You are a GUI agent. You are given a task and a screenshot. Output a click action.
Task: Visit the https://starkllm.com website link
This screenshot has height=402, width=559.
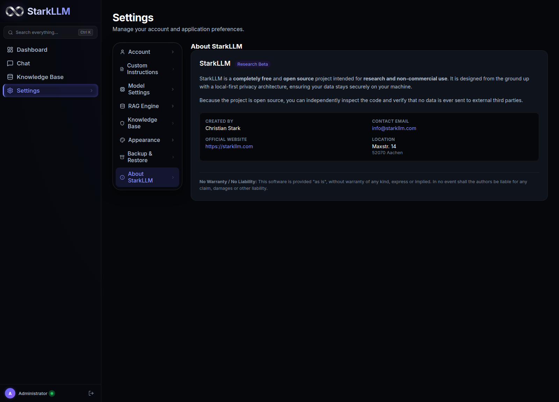click(x=229, y=146)
